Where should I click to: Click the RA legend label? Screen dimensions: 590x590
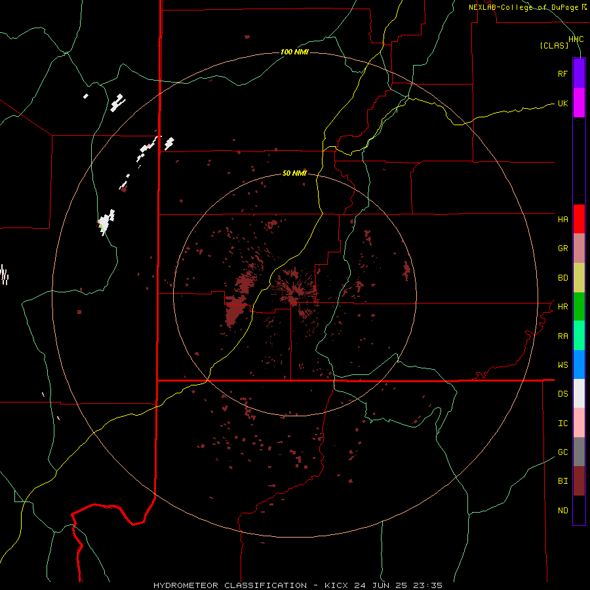(x=562, y=336)
